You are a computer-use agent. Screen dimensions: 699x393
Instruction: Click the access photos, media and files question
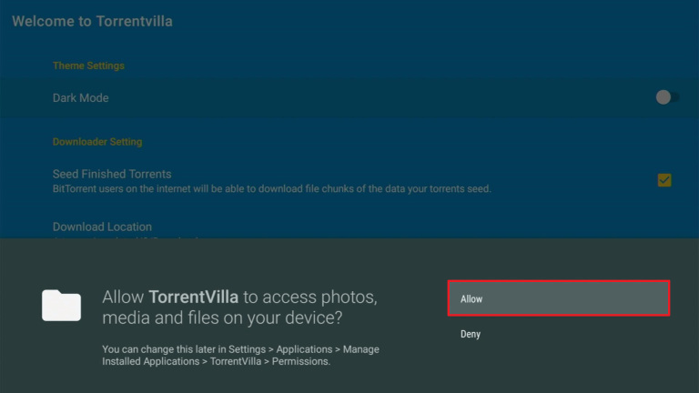point(240,307)
